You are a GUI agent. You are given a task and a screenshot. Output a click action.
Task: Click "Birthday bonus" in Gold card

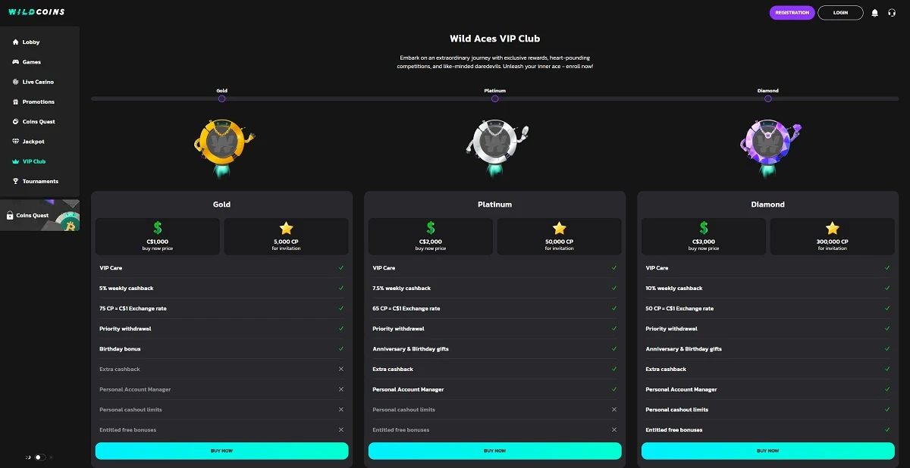coord(120,349)
